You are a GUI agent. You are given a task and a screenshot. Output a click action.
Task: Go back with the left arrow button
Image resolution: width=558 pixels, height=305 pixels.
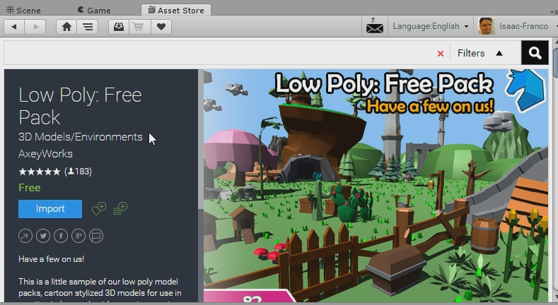(14, 27)
